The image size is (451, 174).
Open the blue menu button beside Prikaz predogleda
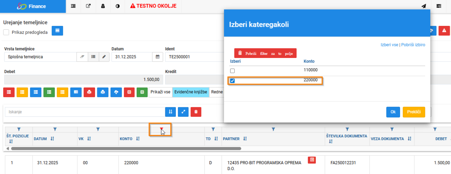coord(57,31)
